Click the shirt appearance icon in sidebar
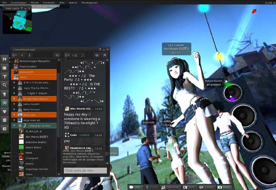The image size is (276, 190). (5, 112)
